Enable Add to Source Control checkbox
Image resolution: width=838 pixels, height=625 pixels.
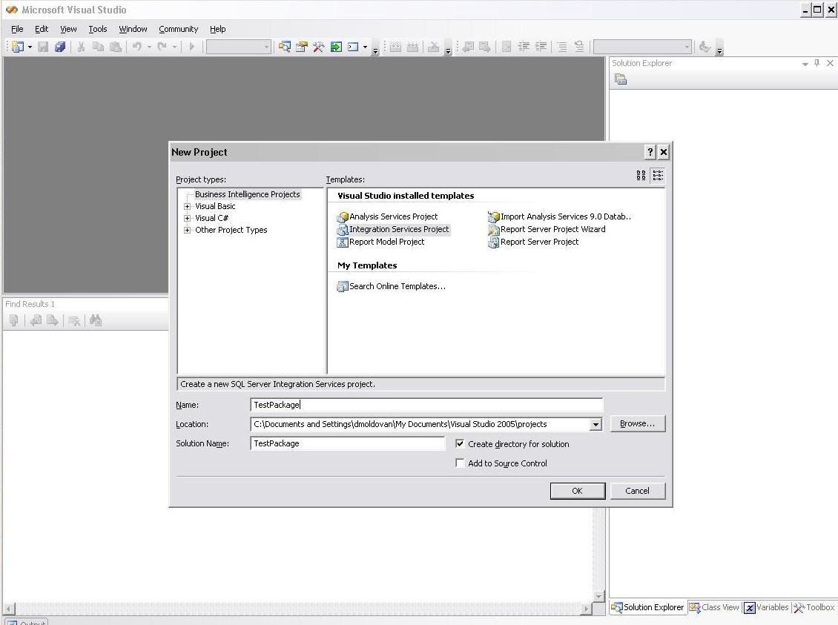(461, 463)
